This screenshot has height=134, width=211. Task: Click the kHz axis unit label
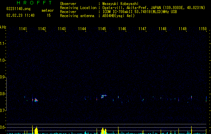point(3,27)
